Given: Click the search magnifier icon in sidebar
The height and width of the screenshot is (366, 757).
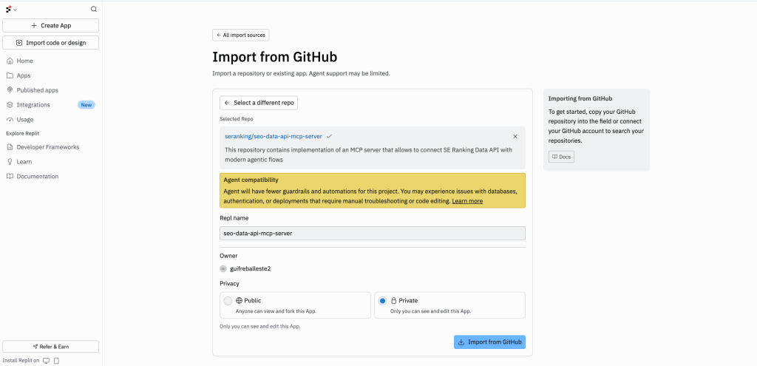Looking at the screenshot, I should [94, 9].
